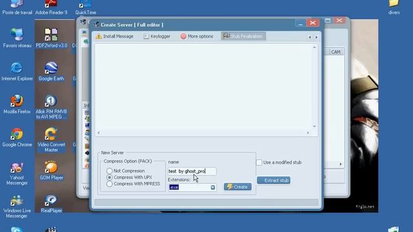
Task: Launch Mozilla Firefox from desktop
Action: [x=17, y=104]
